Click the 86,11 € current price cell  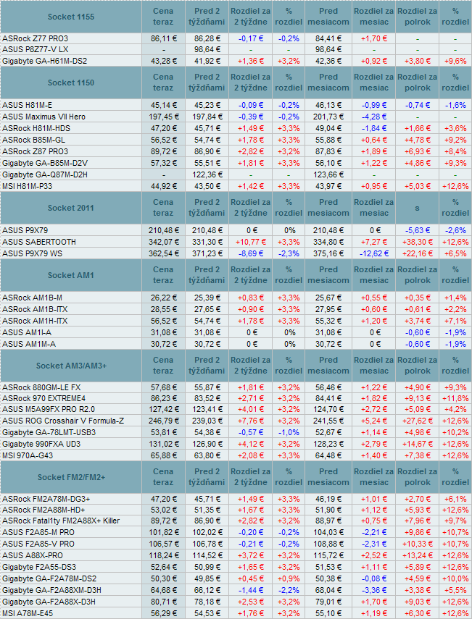point(163,38)
